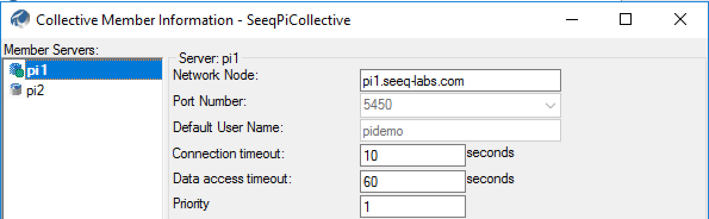Select the pi1 primary server icon
The width and height of the screenshot is (709, 219).
click(x=17, y=71)
